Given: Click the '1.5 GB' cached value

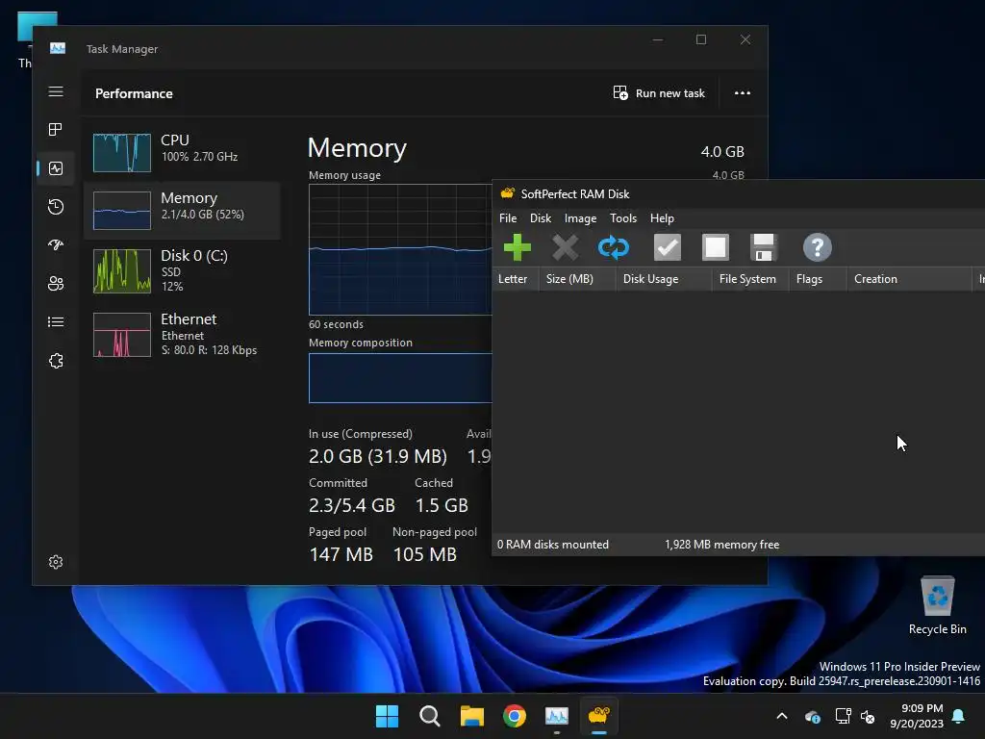Looking at the screenshot, I should pyautogui.click(x=442, y=505).
